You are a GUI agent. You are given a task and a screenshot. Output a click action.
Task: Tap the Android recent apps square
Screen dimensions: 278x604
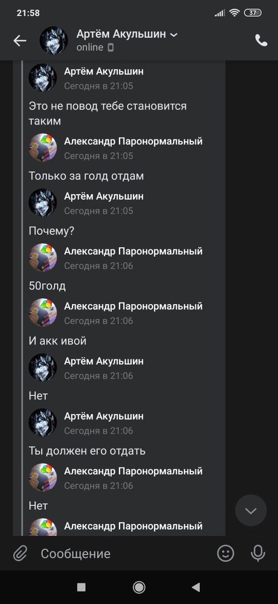pos(81,587)
